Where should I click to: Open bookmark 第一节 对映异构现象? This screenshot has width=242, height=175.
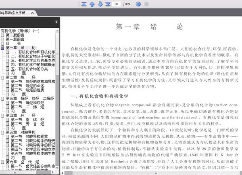point(29,137)
